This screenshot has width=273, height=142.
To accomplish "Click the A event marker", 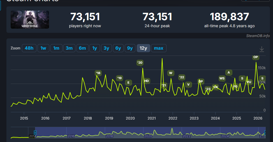I will 229,72.
